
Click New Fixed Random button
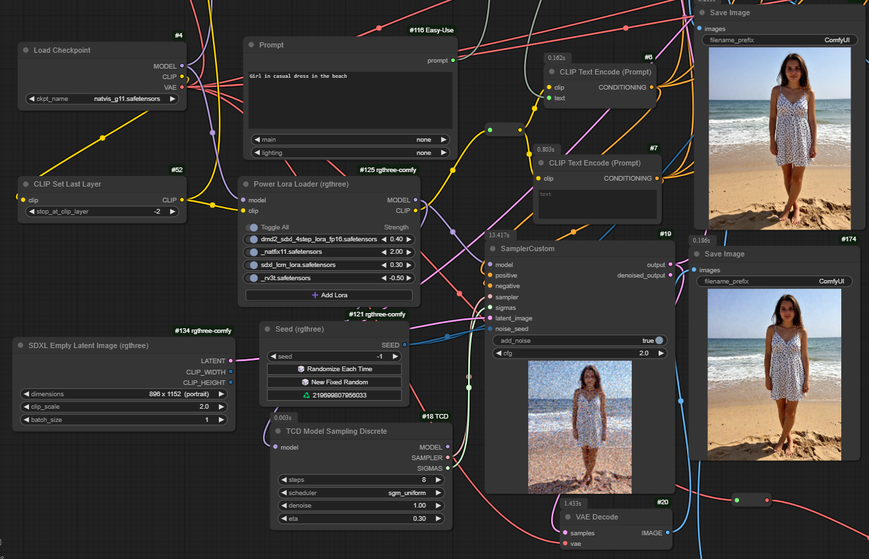334,382
